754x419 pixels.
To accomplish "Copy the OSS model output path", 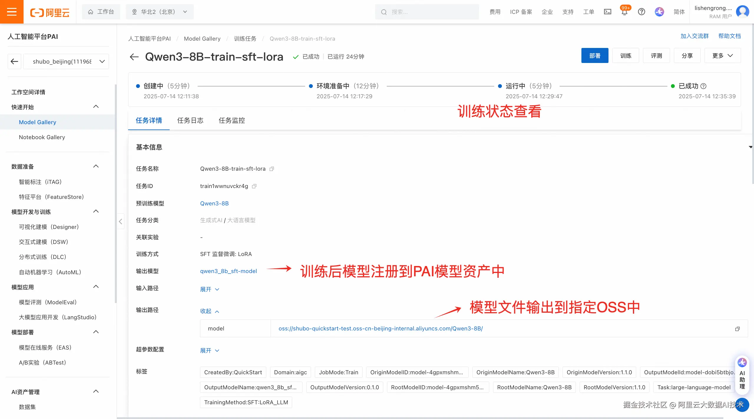I will (x=738, y=329).
